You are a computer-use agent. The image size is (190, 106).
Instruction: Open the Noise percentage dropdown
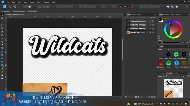coord(187,43)
